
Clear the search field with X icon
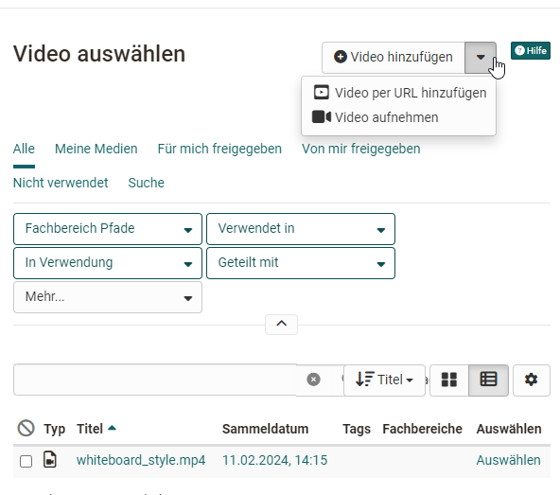[313, 380]
